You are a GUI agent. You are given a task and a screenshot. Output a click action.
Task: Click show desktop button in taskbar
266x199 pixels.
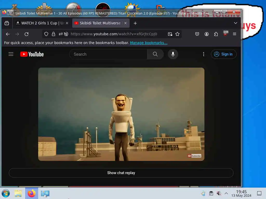pos(259,193)
